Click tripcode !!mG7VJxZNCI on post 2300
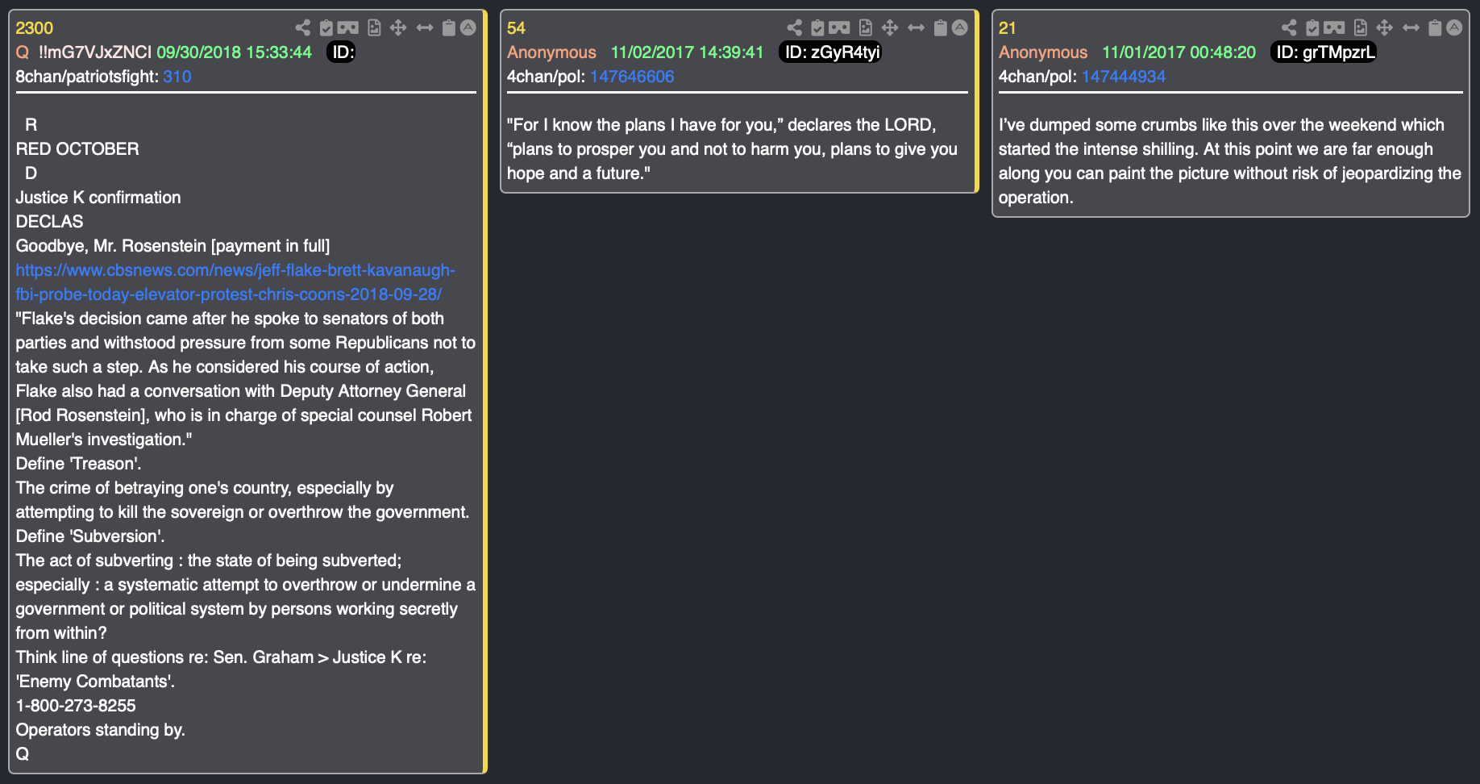1480x784 pixels. tap(95, 52)
